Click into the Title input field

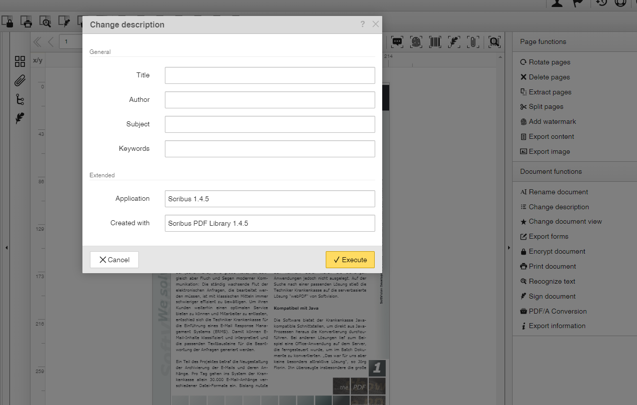[270, 75]
